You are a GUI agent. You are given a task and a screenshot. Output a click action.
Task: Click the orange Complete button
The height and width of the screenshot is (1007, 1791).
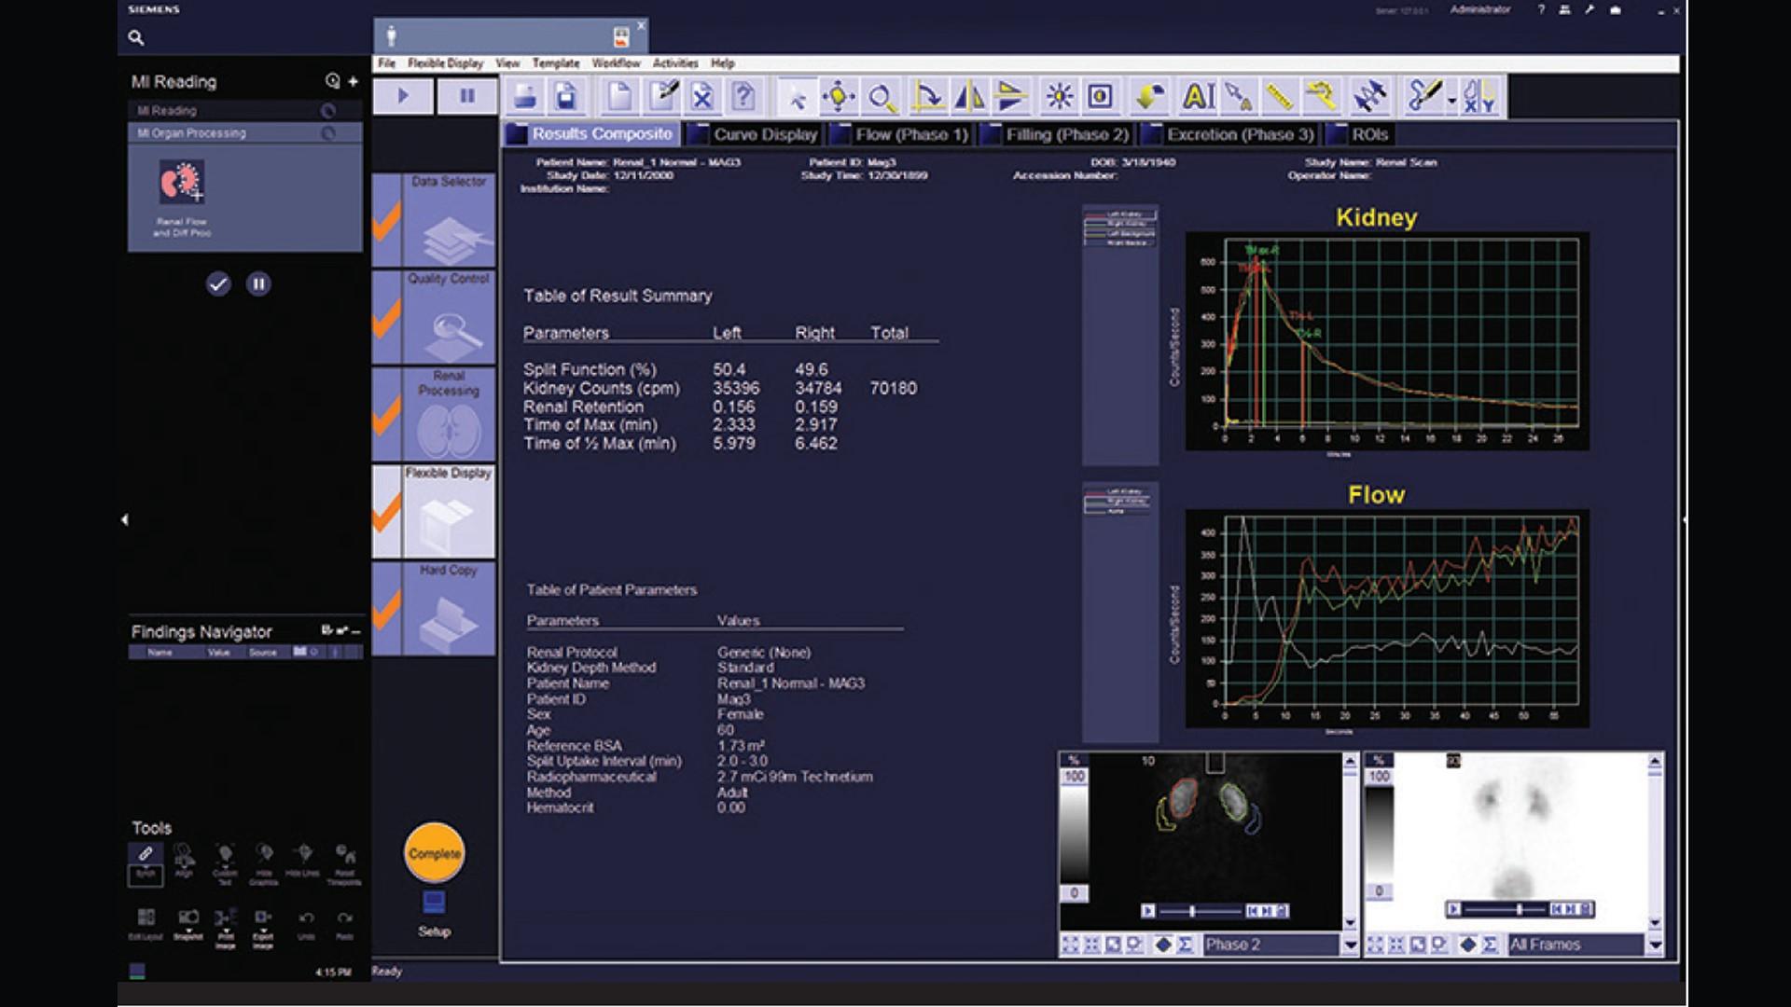[x=434, y=851]
